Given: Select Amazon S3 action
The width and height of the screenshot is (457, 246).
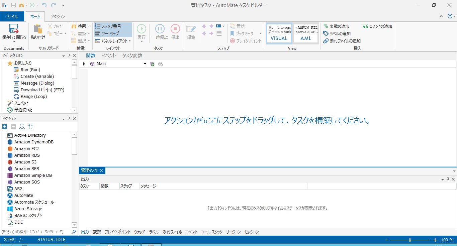Looking at the screenshot, I should click(x=22, y=162).
